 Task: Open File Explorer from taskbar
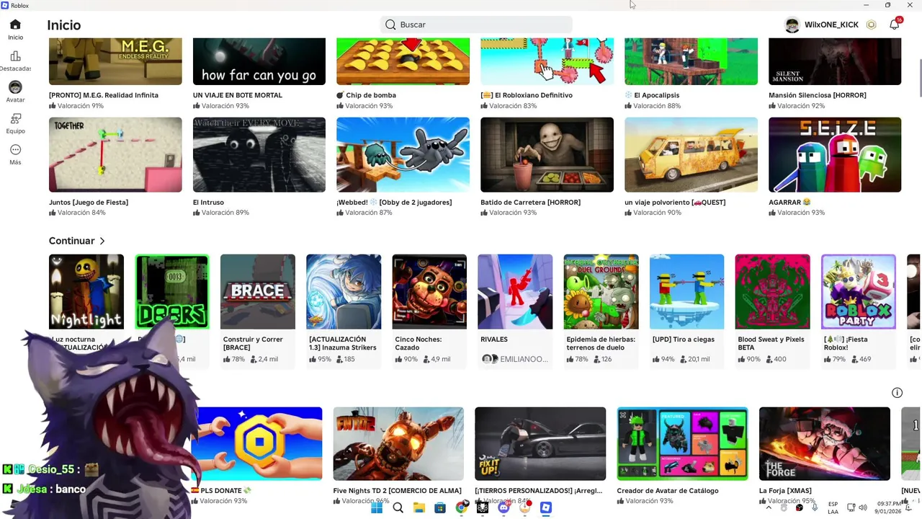(x=419, y=507)
